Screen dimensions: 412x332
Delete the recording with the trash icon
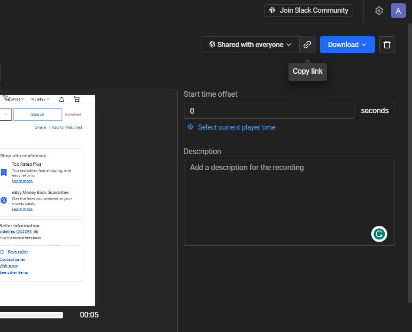coord(387,45)
